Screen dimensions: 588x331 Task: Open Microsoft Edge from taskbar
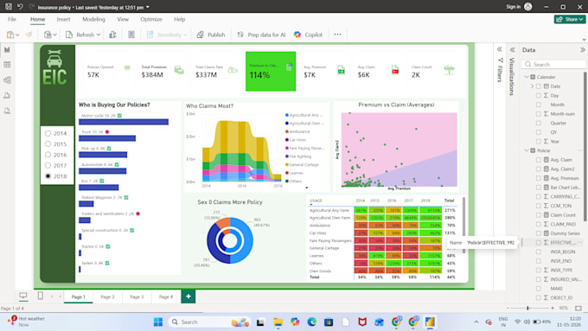311,322
